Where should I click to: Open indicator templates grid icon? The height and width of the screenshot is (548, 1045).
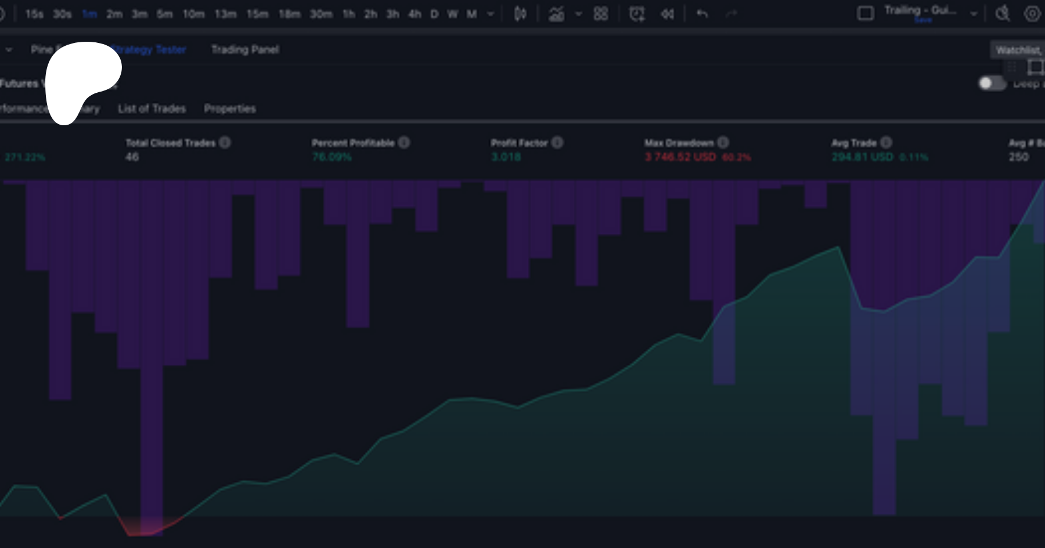point(601,14)
